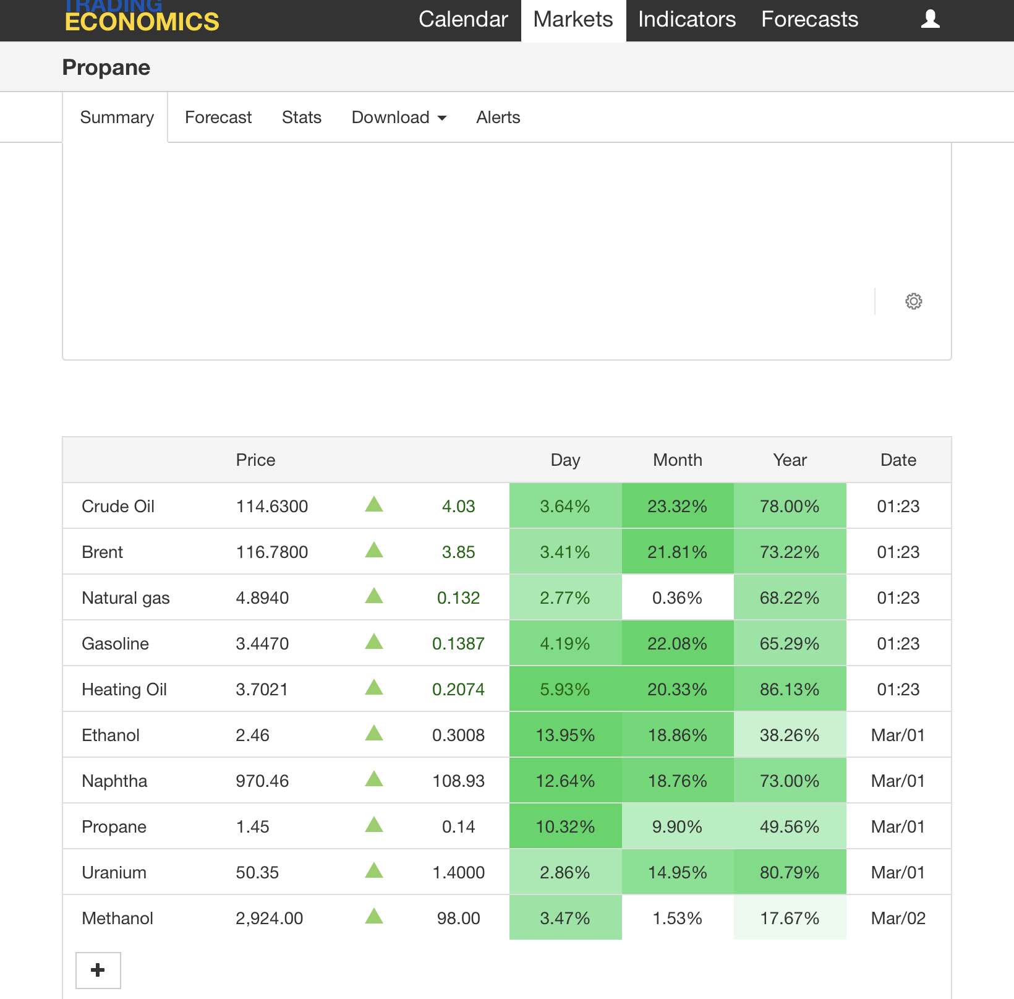Click Naphtha change value 108.93
The image size is (1014, 999).
(x=458, y=781)
